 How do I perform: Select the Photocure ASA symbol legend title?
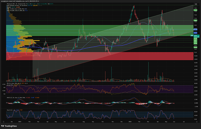(x=16, y=4)
